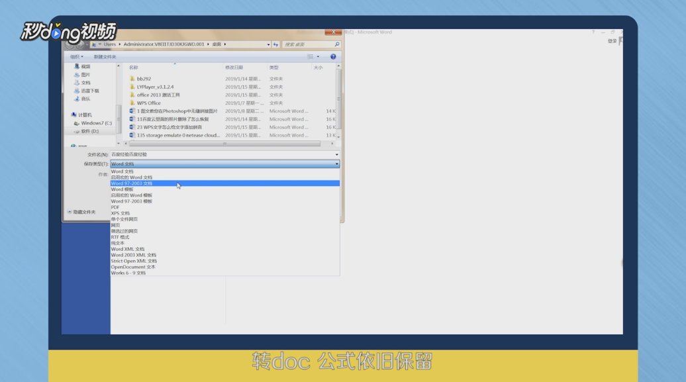Screen dimensions: 686x382
Task: Click the refresh button beside the address bar
Action: (275, 44)
